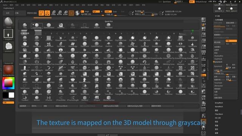The height and width of the screenshot is (136, 242).
Task: Pick the XTractor brush
Action: coord(49,98)
